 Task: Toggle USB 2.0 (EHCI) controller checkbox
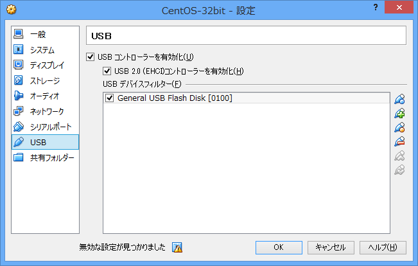[107, 71]
